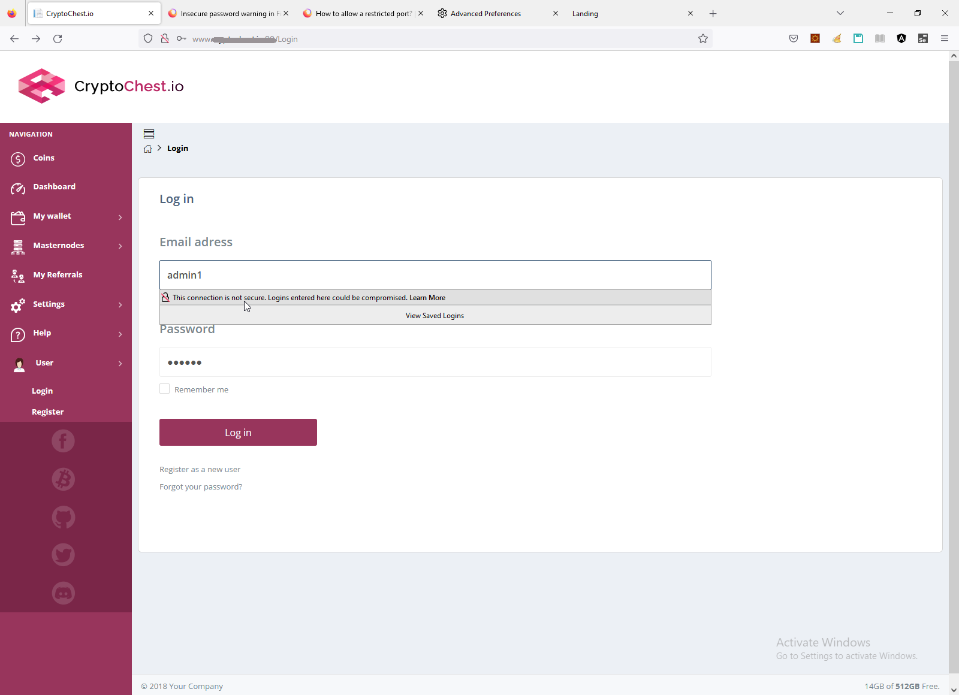Click the Log in button
The image size is (959, 695).
pos(238,433)
